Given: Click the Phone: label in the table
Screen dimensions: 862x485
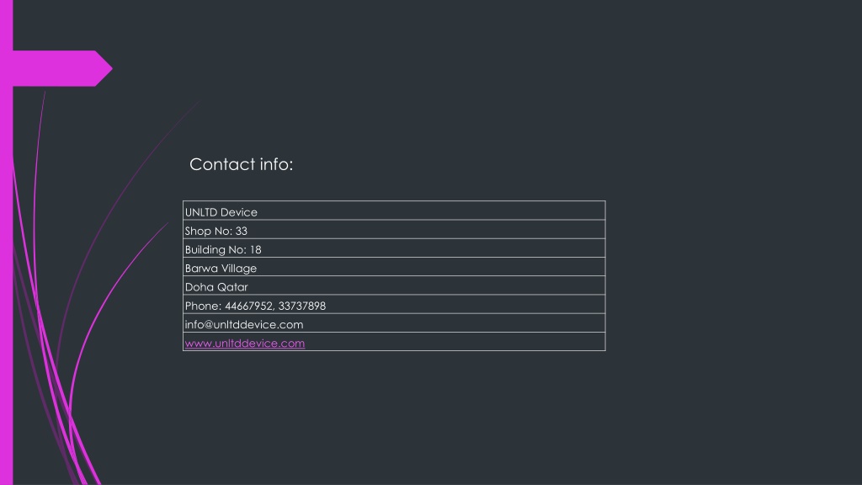Looking at the screenshot, I should click(x=203, y=306).
